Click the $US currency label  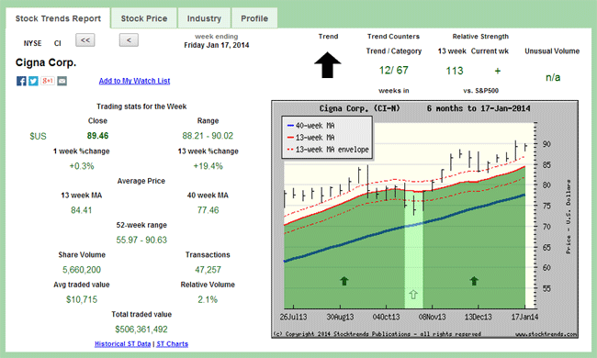pyautogui.click(x=38, y=136)
